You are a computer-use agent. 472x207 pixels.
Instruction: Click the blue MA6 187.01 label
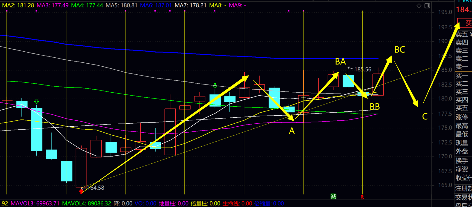pos(156,5)
